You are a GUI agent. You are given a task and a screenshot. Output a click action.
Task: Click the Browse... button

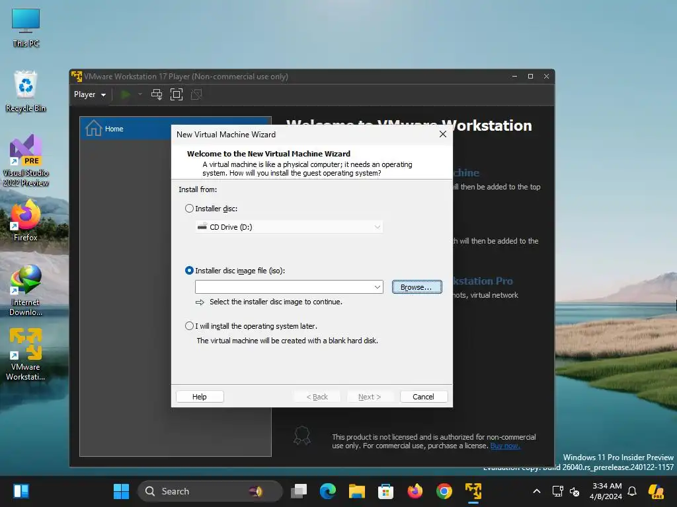[x=417, y=287]
